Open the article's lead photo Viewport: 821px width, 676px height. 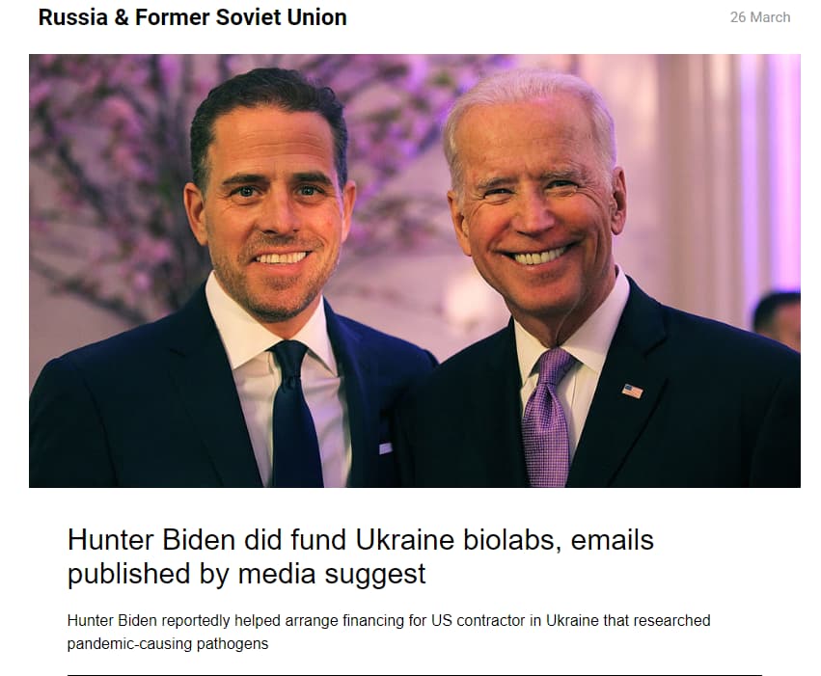[x=415, y=271]
